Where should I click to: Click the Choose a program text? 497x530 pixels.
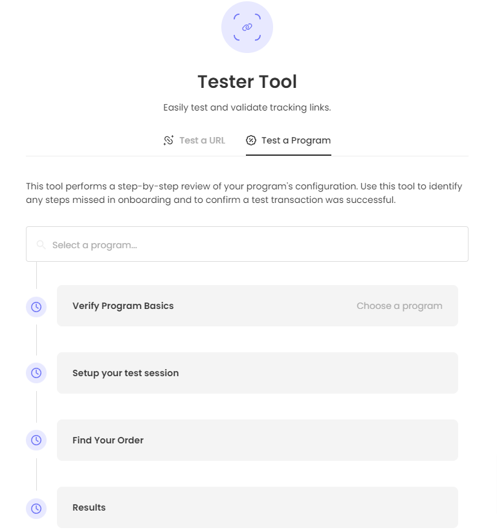pos(399,306)
